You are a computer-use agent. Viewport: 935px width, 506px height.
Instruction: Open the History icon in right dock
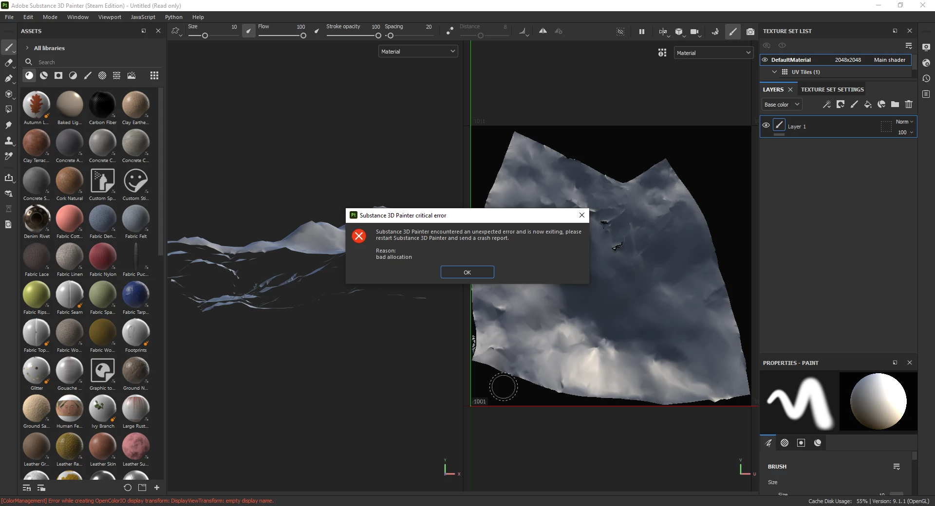pyautogui.click(x=926, y=78)
